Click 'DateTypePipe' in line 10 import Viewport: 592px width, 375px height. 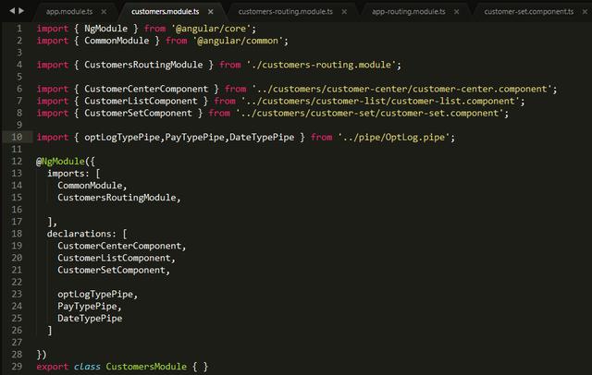point(262,138)
